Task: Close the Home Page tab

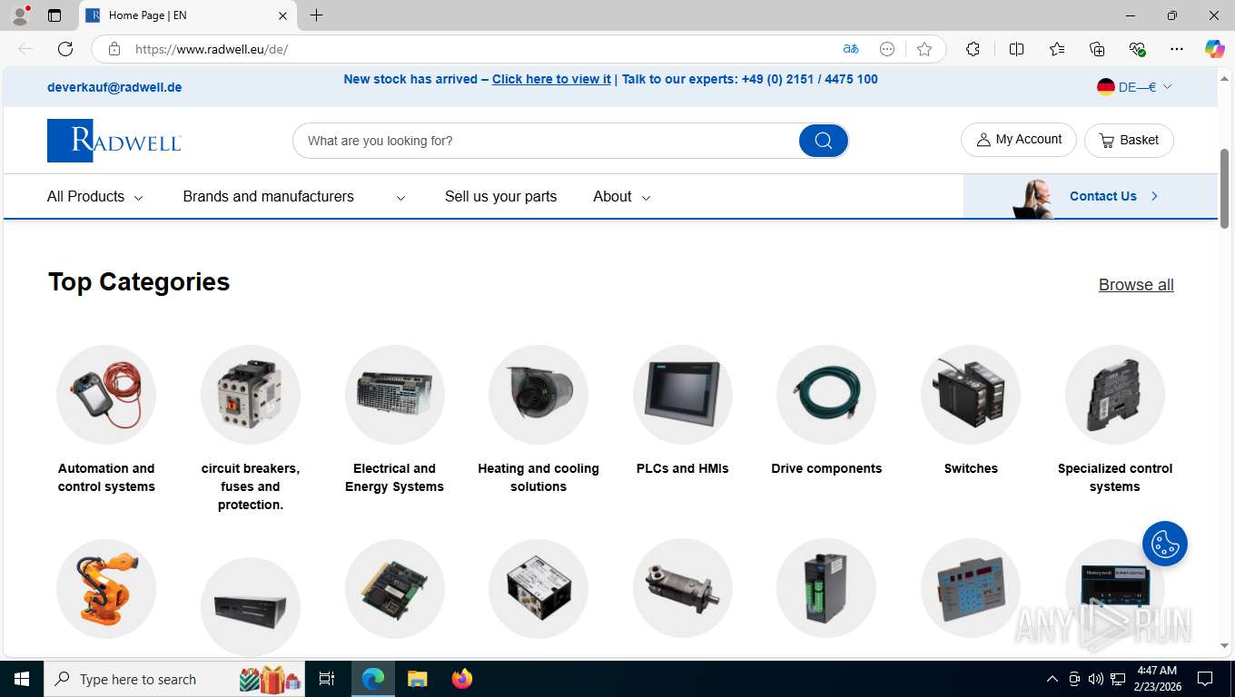Action: pyautogui.click(x=282, y=15)
